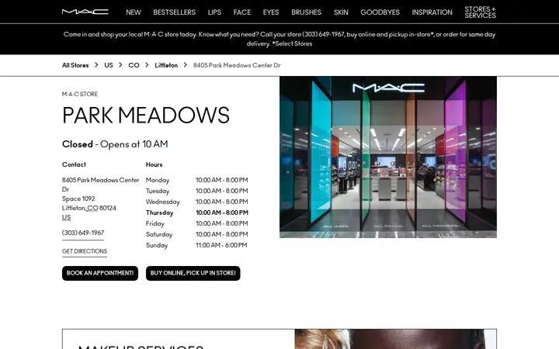Open GET DIRECTIONS link
The height and width of the screenshot is (349, 559).
(85, 251)
